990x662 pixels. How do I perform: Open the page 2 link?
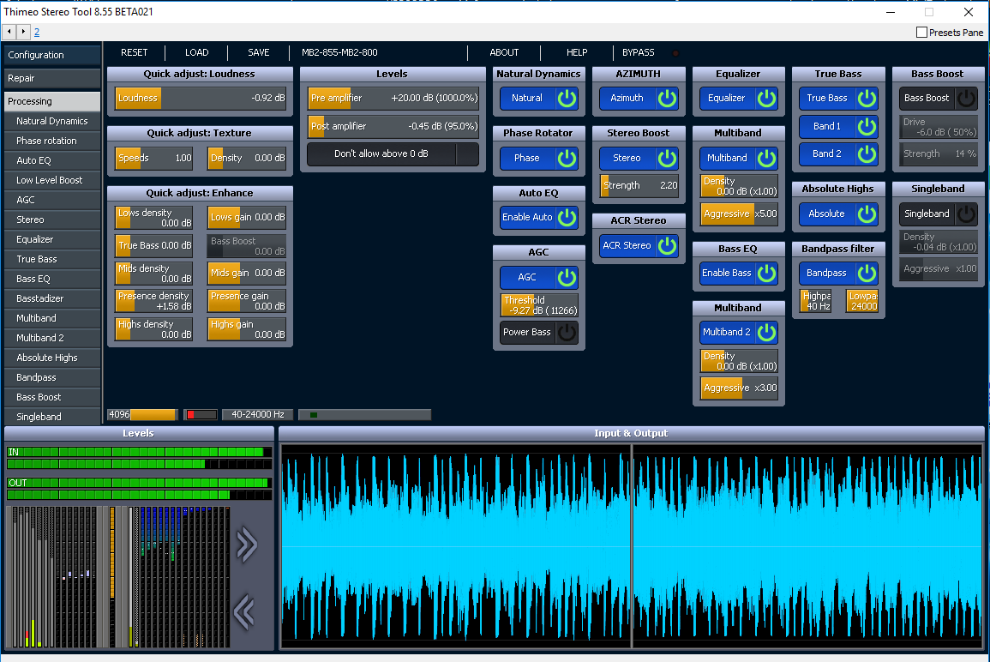pos(37,33)
